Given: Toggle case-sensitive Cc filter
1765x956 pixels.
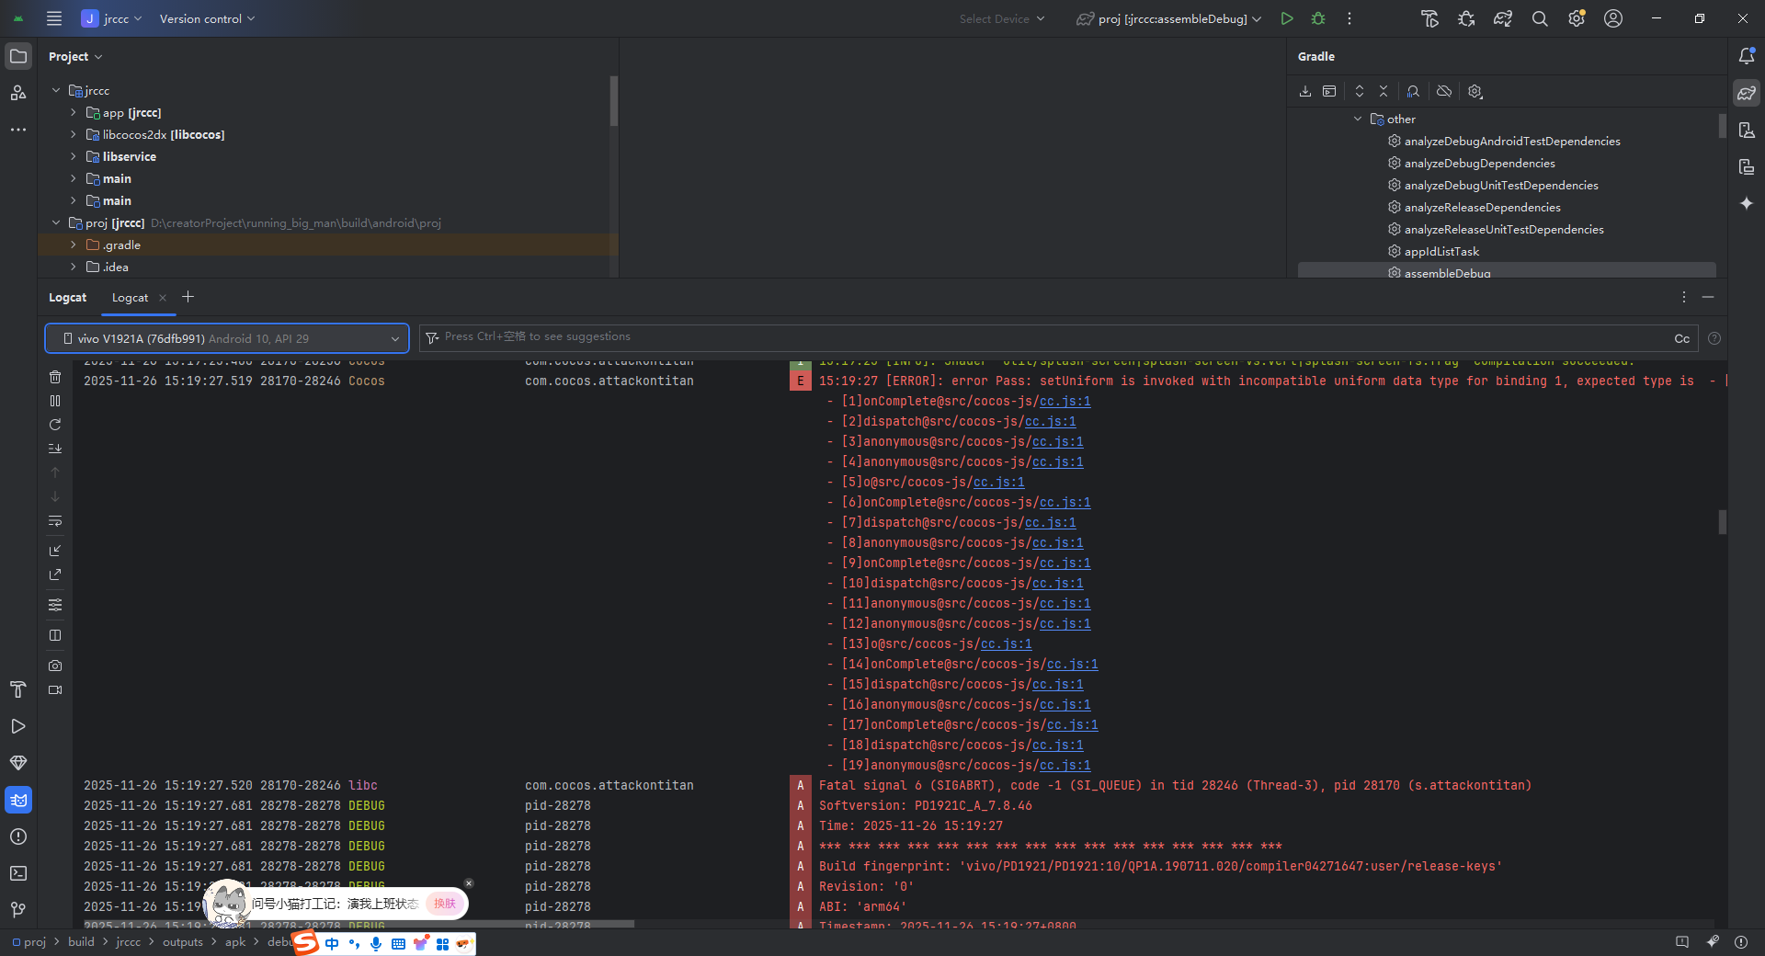Looking at the screenshot, I should pyautogui.click(x=1681, y=338).
